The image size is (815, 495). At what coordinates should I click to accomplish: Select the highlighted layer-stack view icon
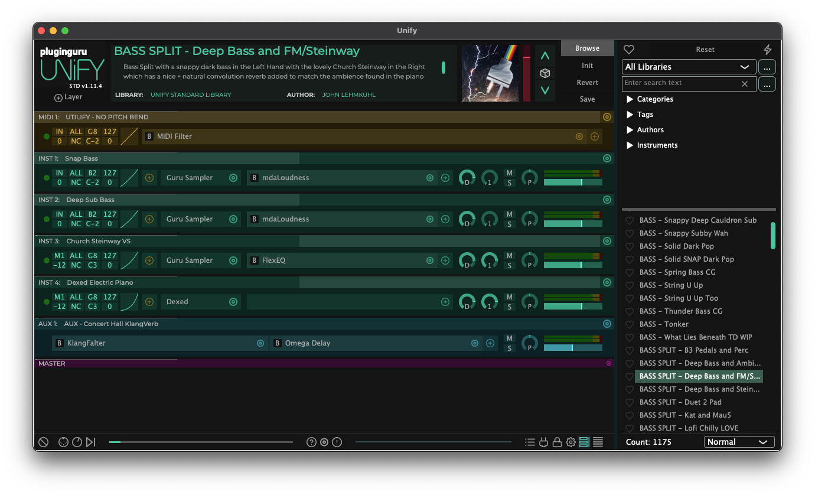click(x=584, y=442)
